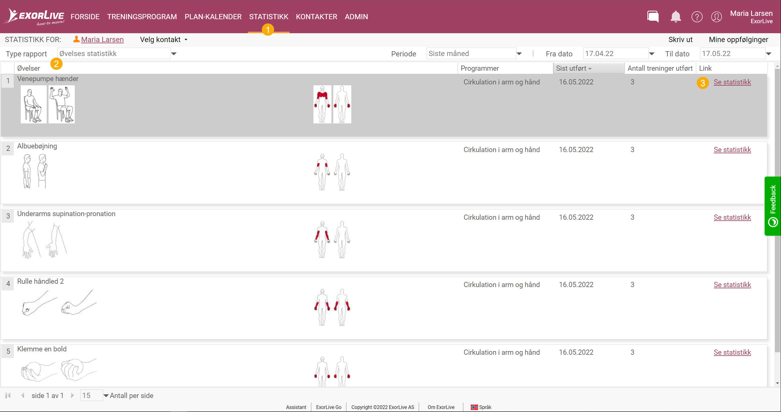
Task: Click Cirkulation i arm og hånd in Albuebøjning row
Action: (x=501, y=150)
